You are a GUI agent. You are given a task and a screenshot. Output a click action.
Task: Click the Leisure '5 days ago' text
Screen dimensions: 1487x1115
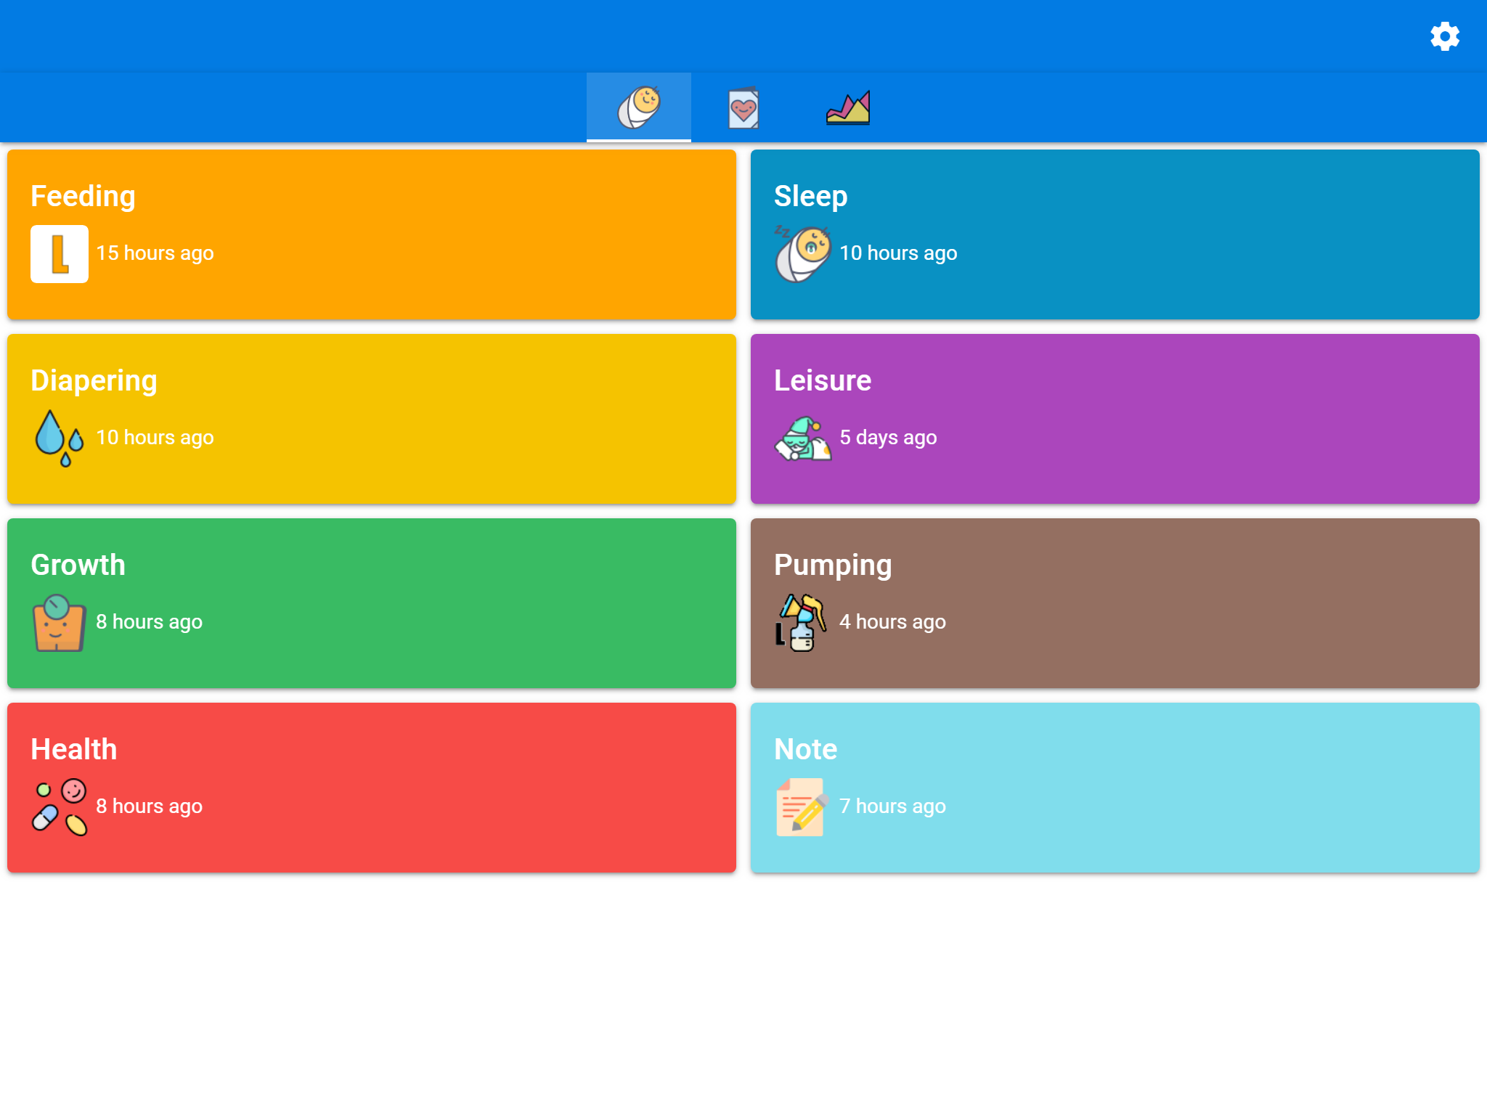pyautogui.click(x=888, y=438)
